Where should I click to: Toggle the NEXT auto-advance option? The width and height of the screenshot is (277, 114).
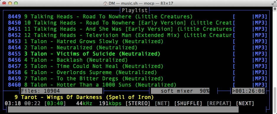[245, 103]
